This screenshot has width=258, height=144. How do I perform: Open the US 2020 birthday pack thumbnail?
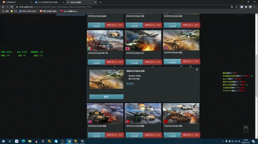coord(105,113)
